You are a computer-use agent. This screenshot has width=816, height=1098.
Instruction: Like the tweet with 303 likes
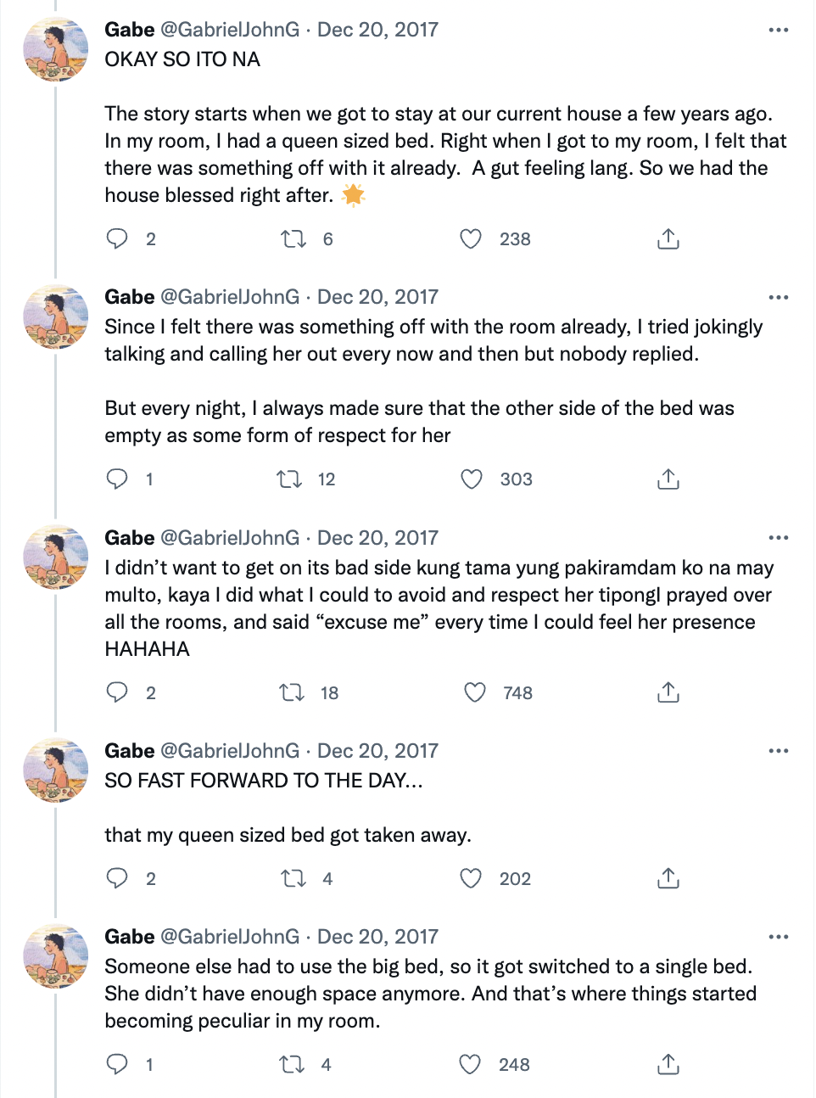click(x=472, y=479)
